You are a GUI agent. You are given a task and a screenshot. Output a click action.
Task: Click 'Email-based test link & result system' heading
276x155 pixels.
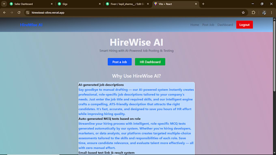[106, 153]
